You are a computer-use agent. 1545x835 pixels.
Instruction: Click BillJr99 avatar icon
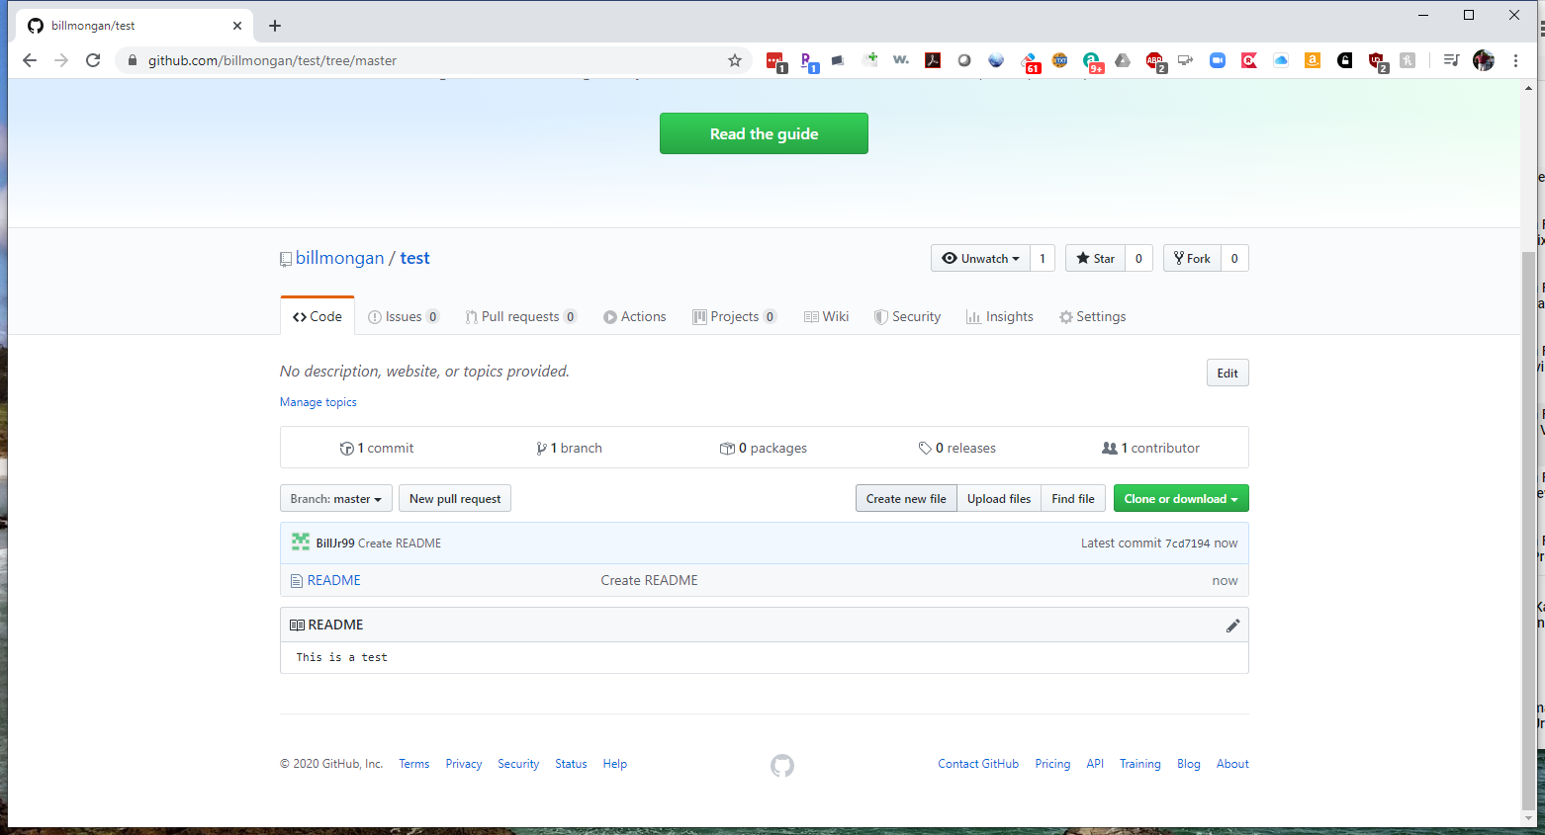click(x=301, y=542)
